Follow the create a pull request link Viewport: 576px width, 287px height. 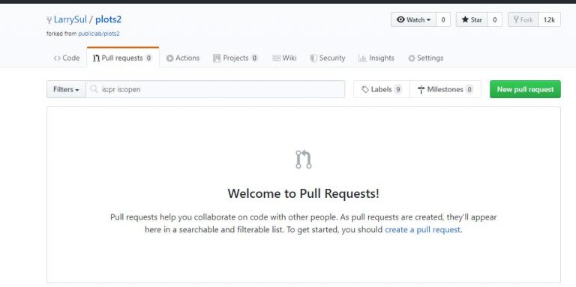(422, 230)
